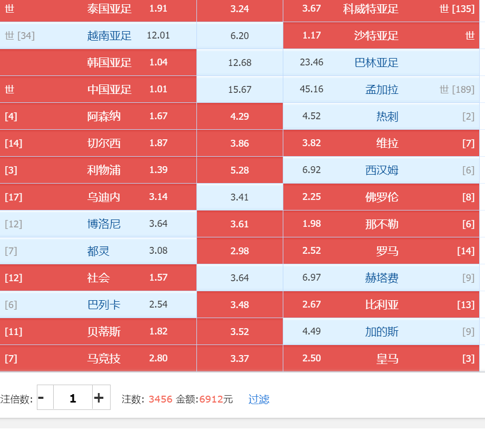Deselect 沙特亚足 away win at 1.17
The width and height of the screenshot is (485, 440).
pyautogui.click(x=381, y=36)
